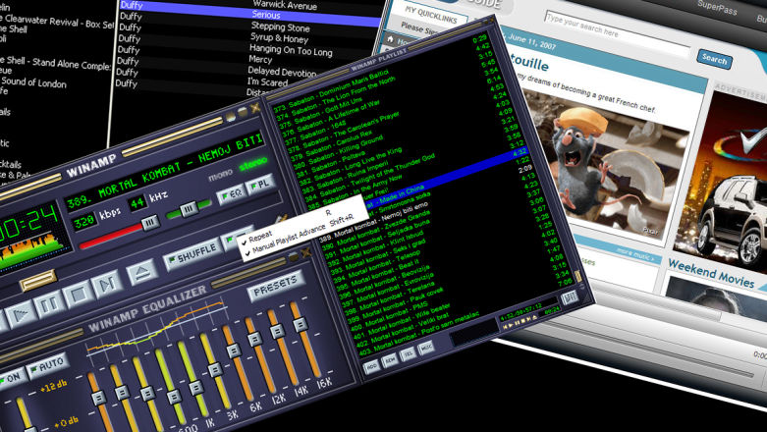This screenshot has width=767, height=432.
Task: Click the Home icon in browser page
Action: tap(390, 39)
